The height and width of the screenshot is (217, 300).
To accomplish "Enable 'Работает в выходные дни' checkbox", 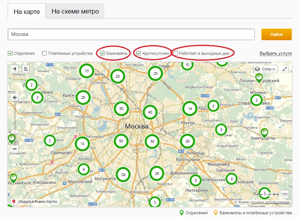I will coord(175,53).
